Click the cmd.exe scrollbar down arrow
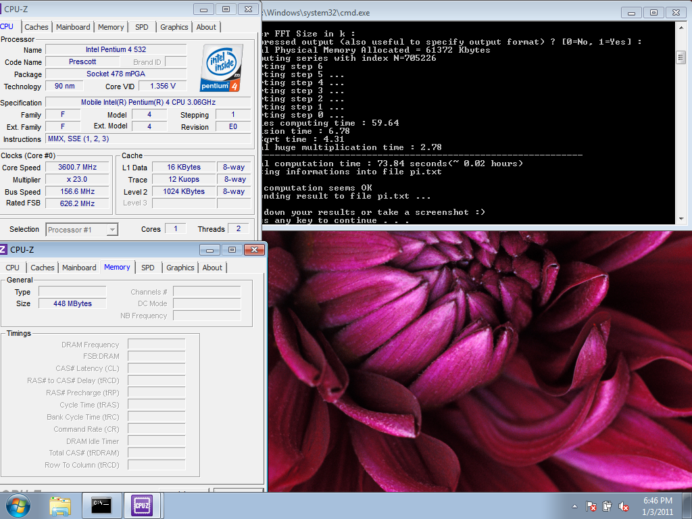This screenshot has height=519, width=692. [681, 219]
